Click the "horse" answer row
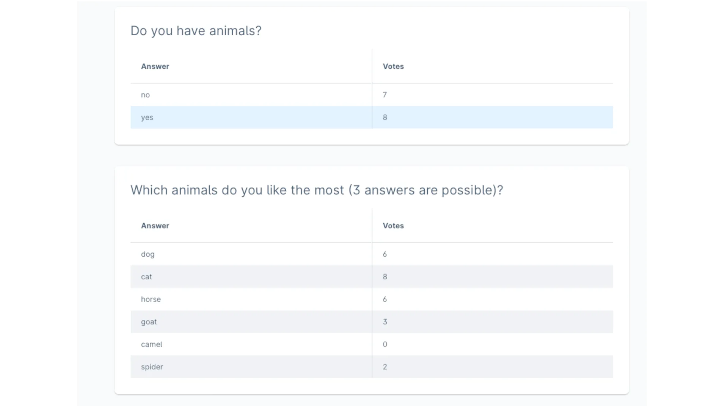Viewport: 728px width, 410px height. point(250,299)
